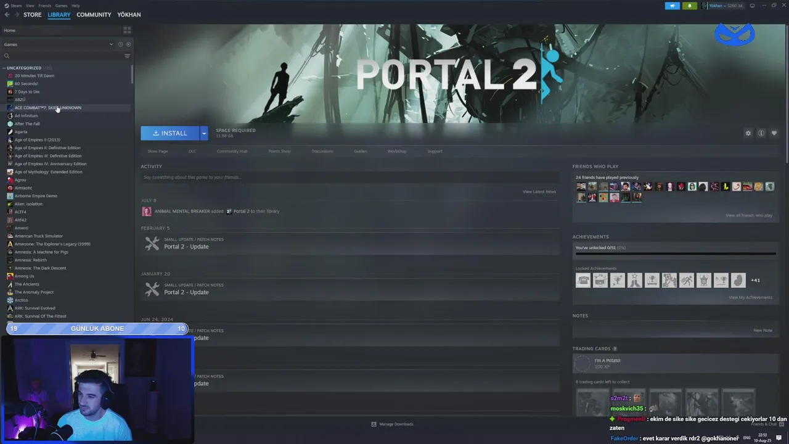Select American Truck Simulator in library
This screenshot has width=789, height=444.
coord(39,236)
